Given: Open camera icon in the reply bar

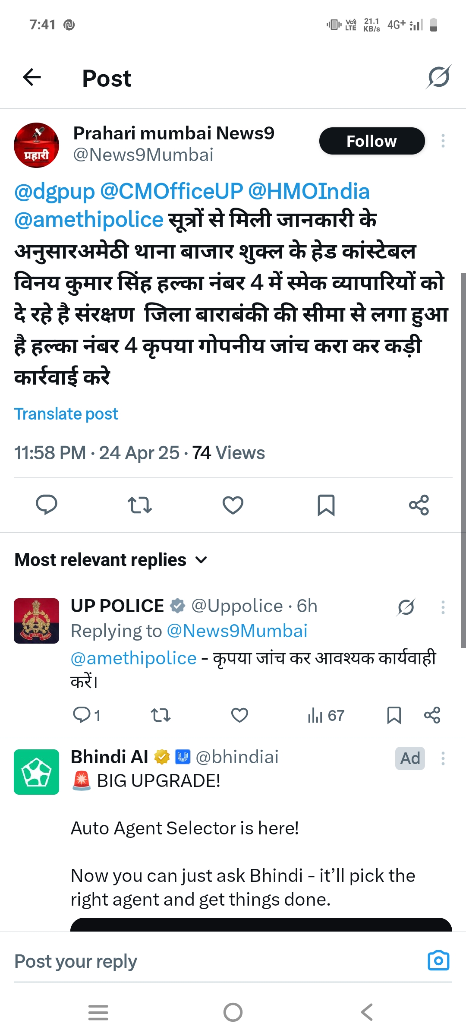Looking at the screenshot, I should coord(438,960).
